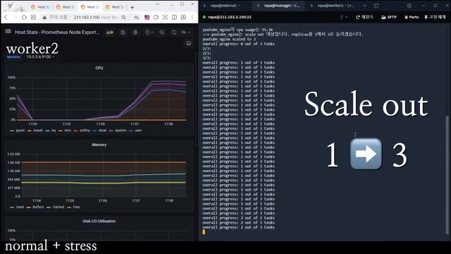This screenshot has width=451, height=254.
Task: Open terminal tab list icon
Action: point(376,6)
